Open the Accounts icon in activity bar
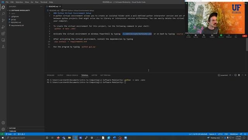 [x=3, y=123]
